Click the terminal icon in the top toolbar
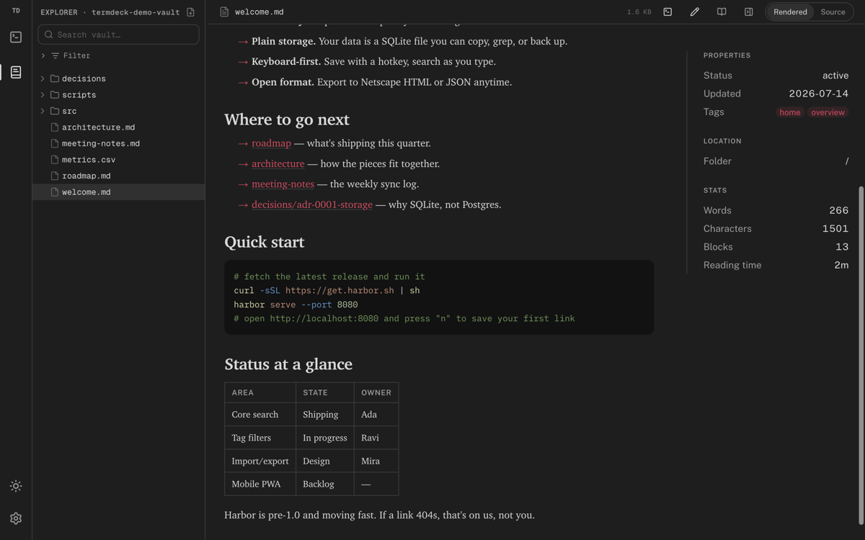Image resolution: width=865 pixels, height=540 pixels. click(667, 12)
